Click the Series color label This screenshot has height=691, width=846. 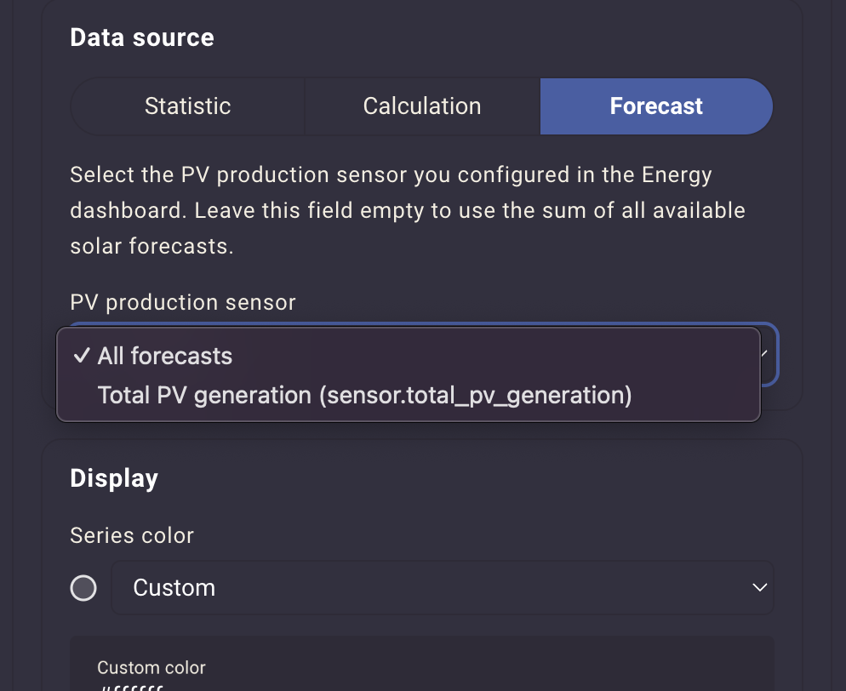[132, 535]
